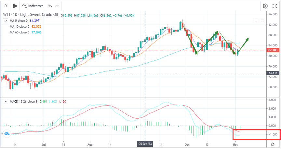Click the 05 Sep '23 date marker
Image resolution: width=281 pixels, height=149 pixels.
coord(144,143)
